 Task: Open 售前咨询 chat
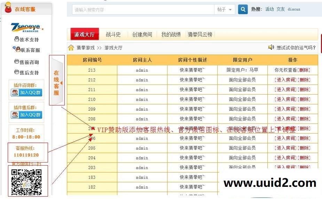tap(26, 62)
